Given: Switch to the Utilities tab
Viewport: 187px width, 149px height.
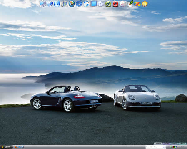Looking at the screenshot, I should coord(158,143).
